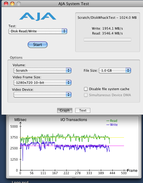
Task: Switch to the Graph view tab
Action: (65, 110)
